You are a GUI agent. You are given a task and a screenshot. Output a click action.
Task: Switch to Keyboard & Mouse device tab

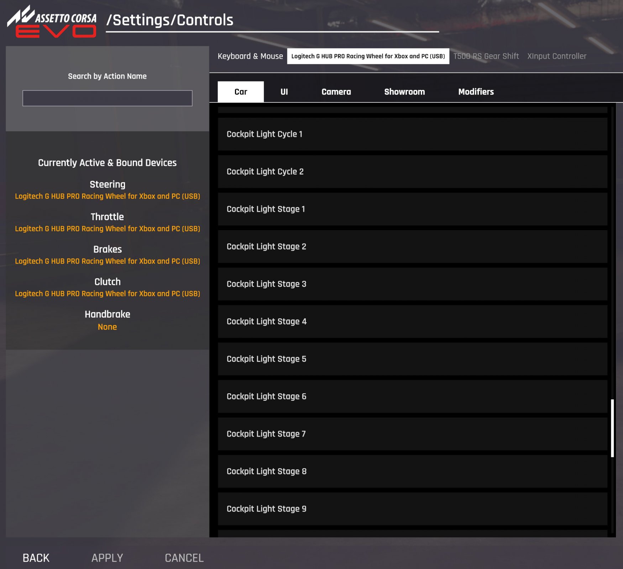(250, 56)
